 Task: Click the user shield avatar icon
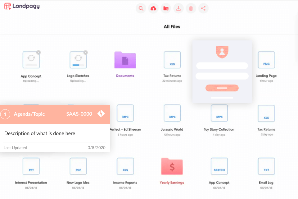pyautogui.click(x=222, y=52)
